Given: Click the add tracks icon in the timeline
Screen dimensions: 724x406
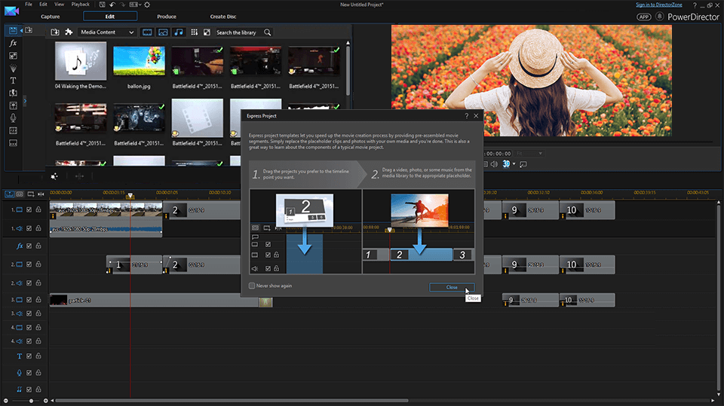Looking at the screenshot, I should click(30, 194).
